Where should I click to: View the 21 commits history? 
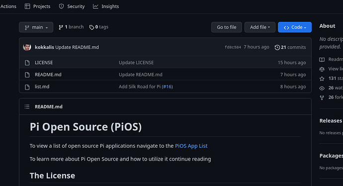pos(290,47)
